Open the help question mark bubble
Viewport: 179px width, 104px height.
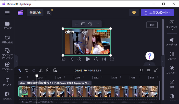click(x=150, y=56)
